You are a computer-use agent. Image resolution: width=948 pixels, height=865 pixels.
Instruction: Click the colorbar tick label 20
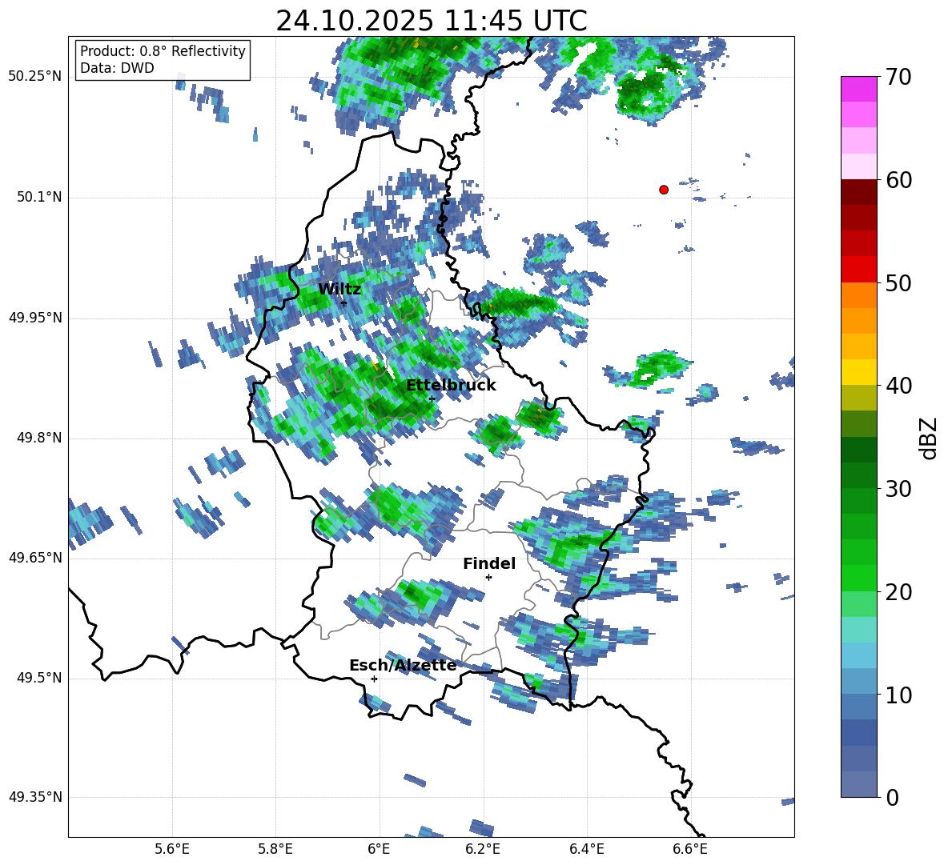[x=898, y=592]
